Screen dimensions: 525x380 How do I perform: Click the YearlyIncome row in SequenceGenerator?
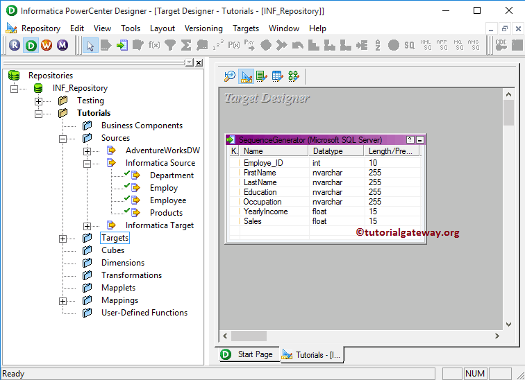point(325,211)
